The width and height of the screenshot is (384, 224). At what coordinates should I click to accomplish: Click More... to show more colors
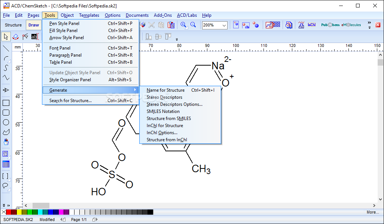pos(373,212)
